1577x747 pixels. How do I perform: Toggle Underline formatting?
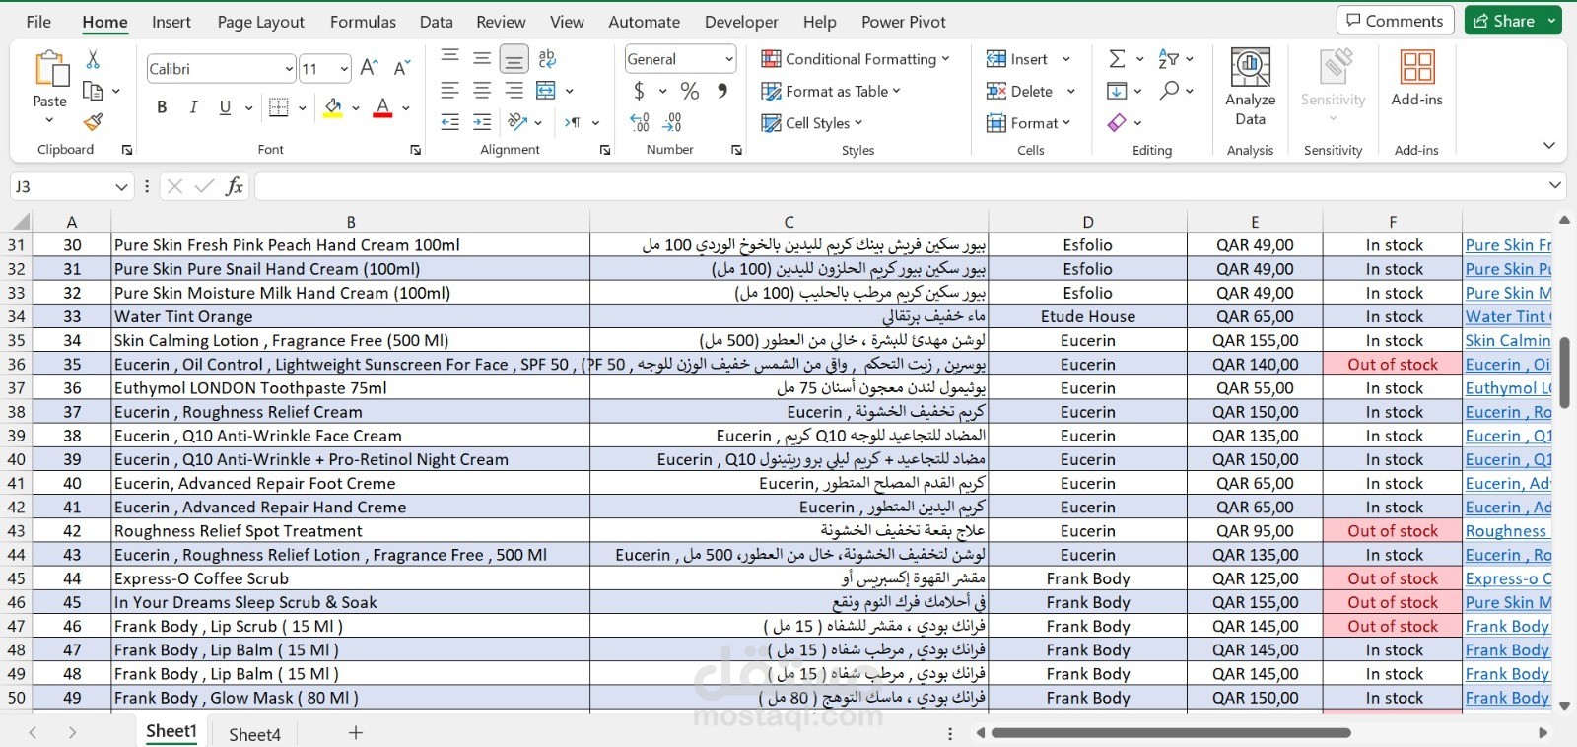pyautogui.click(x=225, y=107)
